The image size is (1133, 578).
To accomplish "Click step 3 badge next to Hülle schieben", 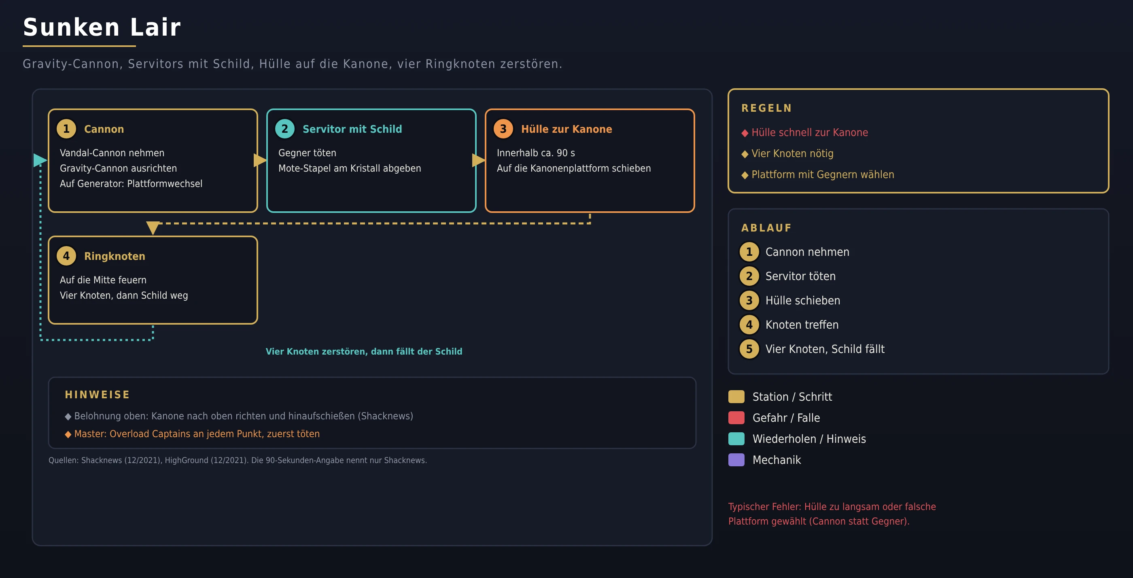I will click(749, 300).
